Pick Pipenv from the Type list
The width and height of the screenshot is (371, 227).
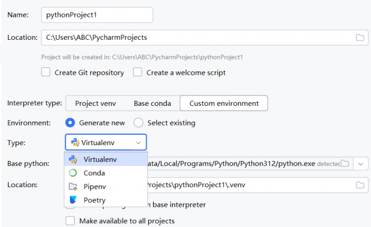[x=106, y=187]
